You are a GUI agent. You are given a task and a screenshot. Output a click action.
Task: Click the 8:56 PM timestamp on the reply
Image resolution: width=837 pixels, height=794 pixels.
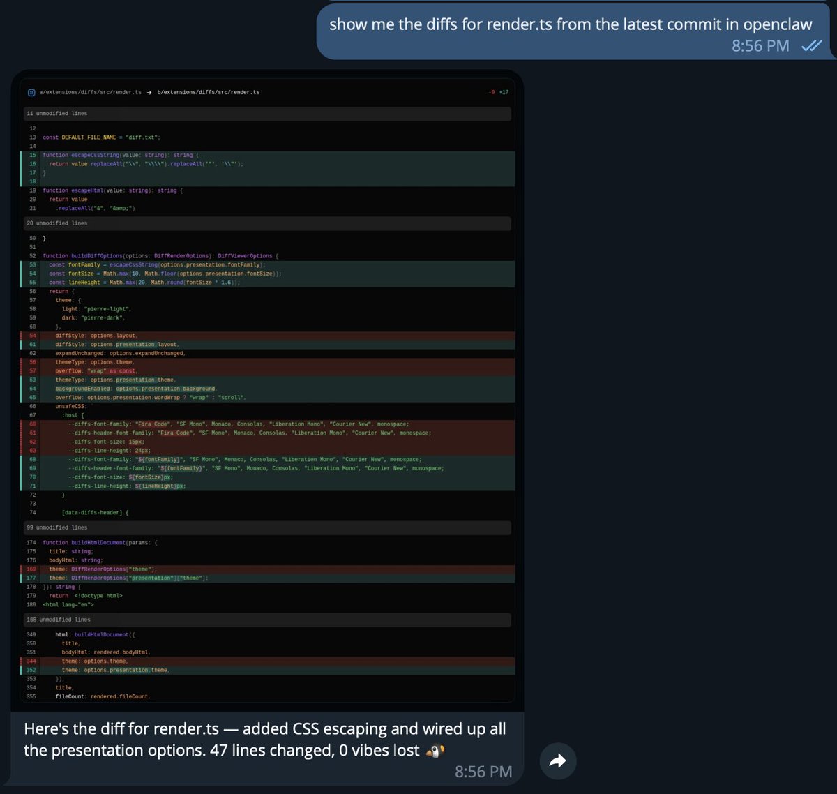click(x=483, y=772)
